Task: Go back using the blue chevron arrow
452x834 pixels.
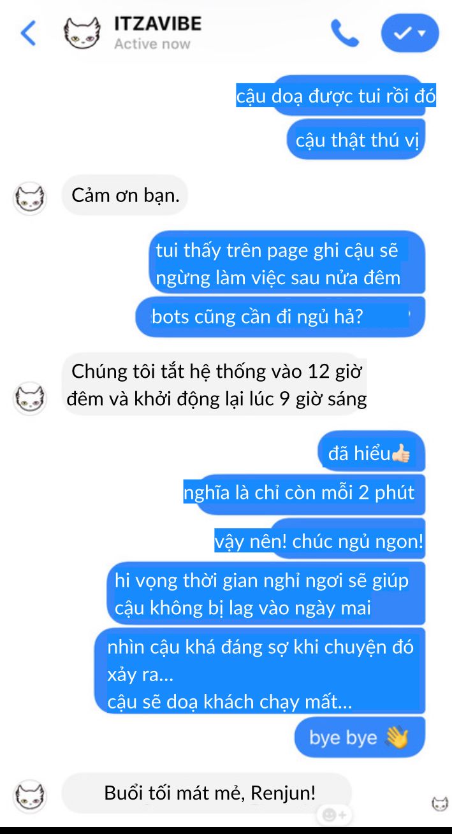Action: click(x=28, y=32)
